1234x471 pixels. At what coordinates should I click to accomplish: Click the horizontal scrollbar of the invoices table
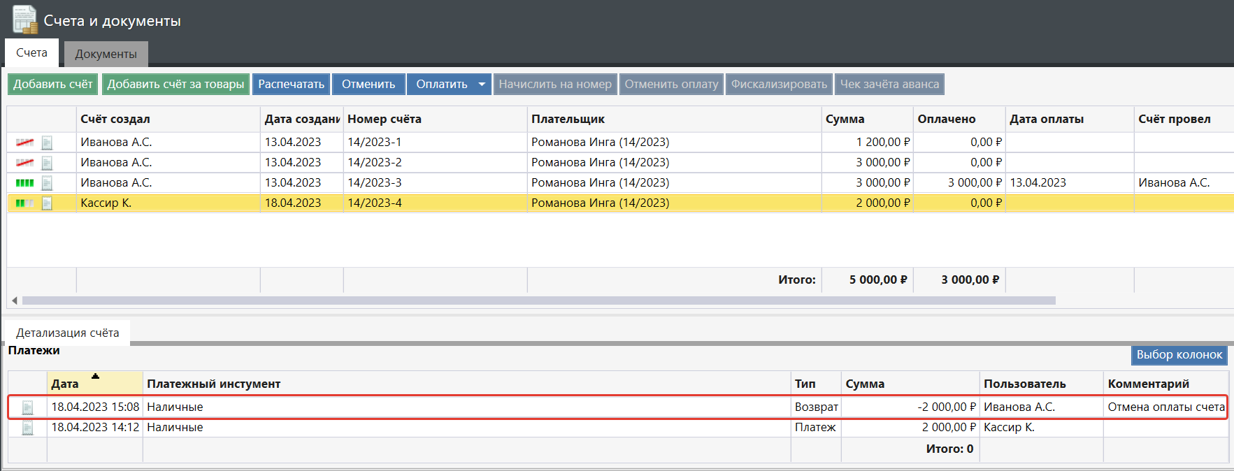pyautogui.click(x=538, y=300)
